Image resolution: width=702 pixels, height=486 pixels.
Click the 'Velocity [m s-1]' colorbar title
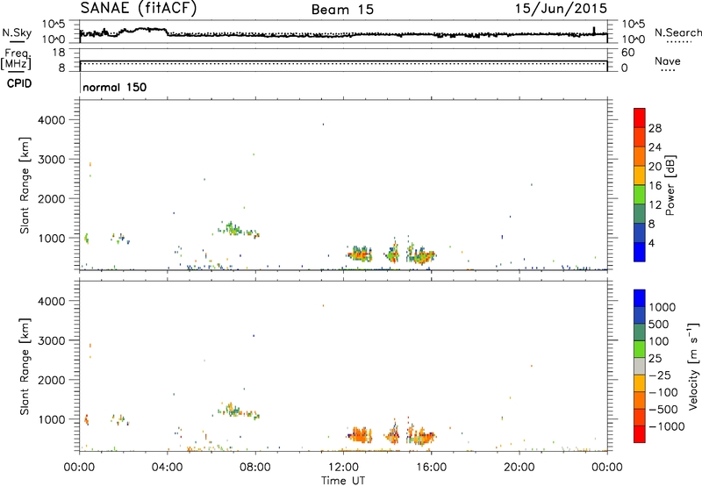click(x=693, y=366)
